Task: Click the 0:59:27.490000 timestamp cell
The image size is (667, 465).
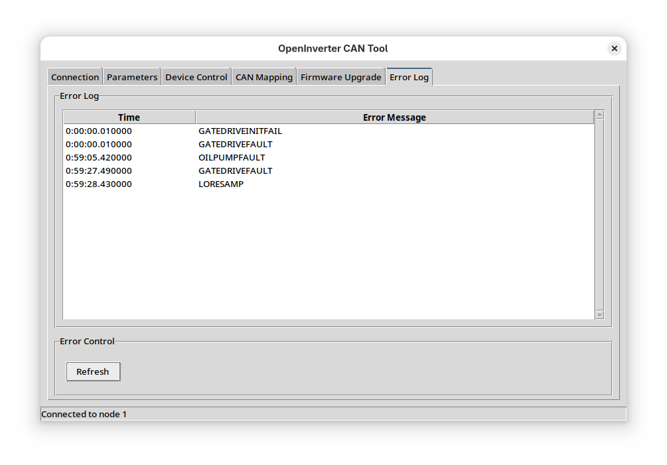Action: click(x=99, y=170)
